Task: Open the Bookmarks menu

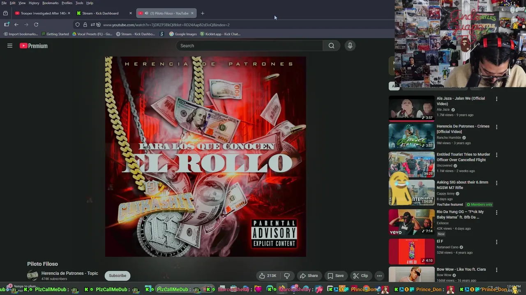Action: 51,3
